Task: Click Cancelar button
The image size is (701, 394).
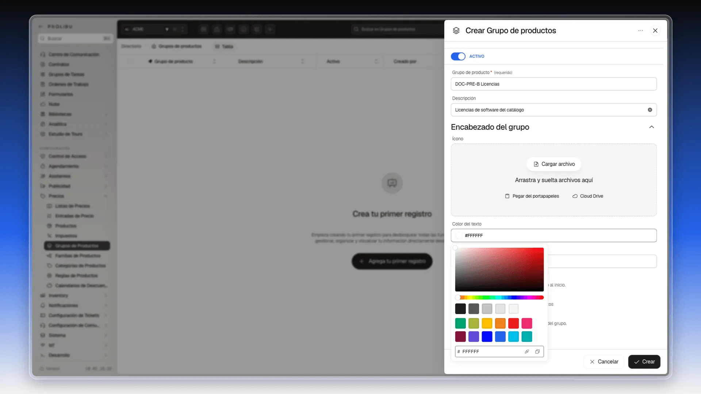Action: click(604, 362)
